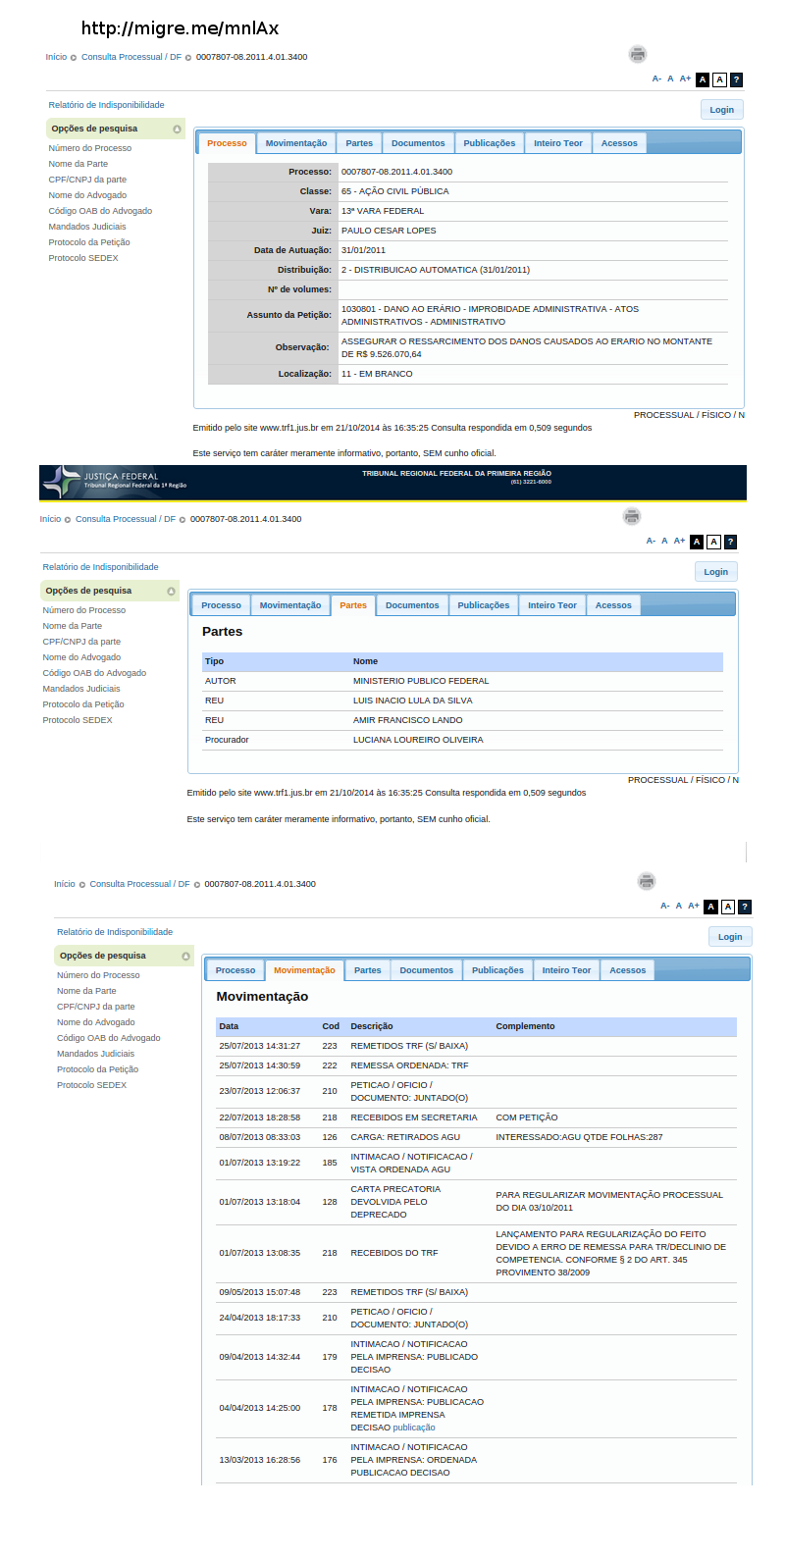
Task: Decrease font size with A- above Processo details
Action: point(656,78)
